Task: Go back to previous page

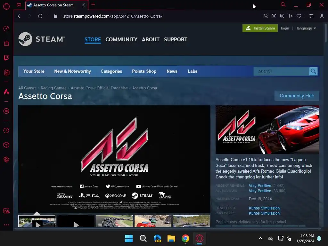Action: 19,16
